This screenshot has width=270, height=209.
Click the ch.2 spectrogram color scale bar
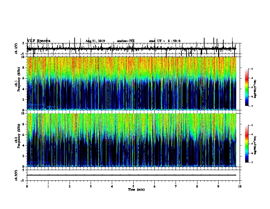coord(246,144)
